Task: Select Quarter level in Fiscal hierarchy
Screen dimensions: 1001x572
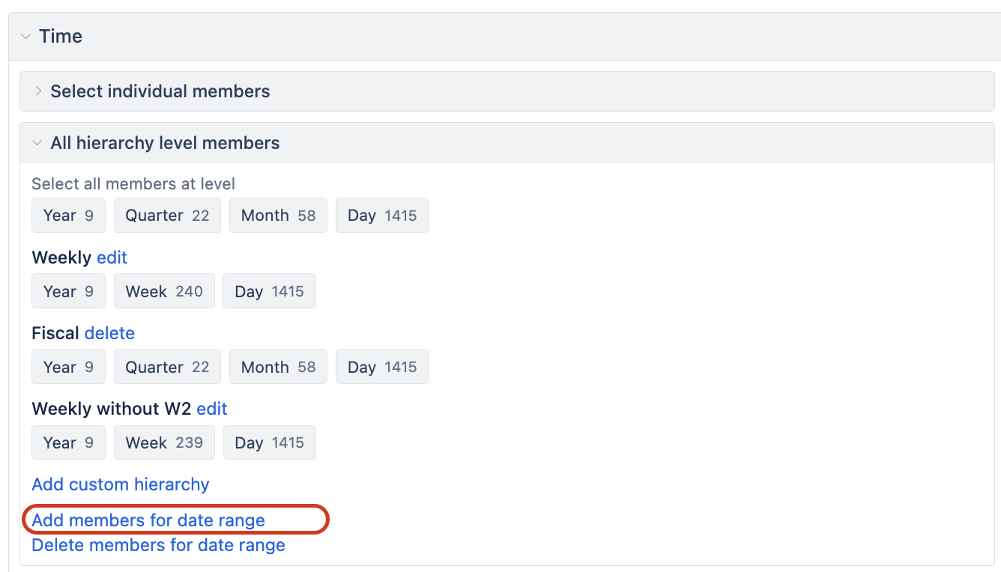Action: (167, 367)
